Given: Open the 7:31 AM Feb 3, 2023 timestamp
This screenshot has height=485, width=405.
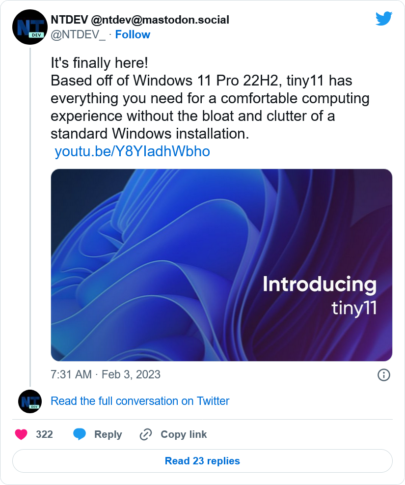Looking at the screenshot, I should 106,374.
